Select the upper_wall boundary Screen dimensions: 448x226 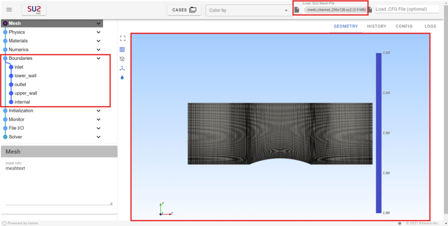click(26, 93)
